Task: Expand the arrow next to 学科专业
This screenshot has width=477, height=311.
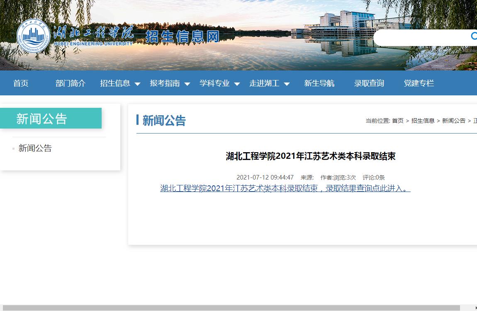Action: coord(237,84)
